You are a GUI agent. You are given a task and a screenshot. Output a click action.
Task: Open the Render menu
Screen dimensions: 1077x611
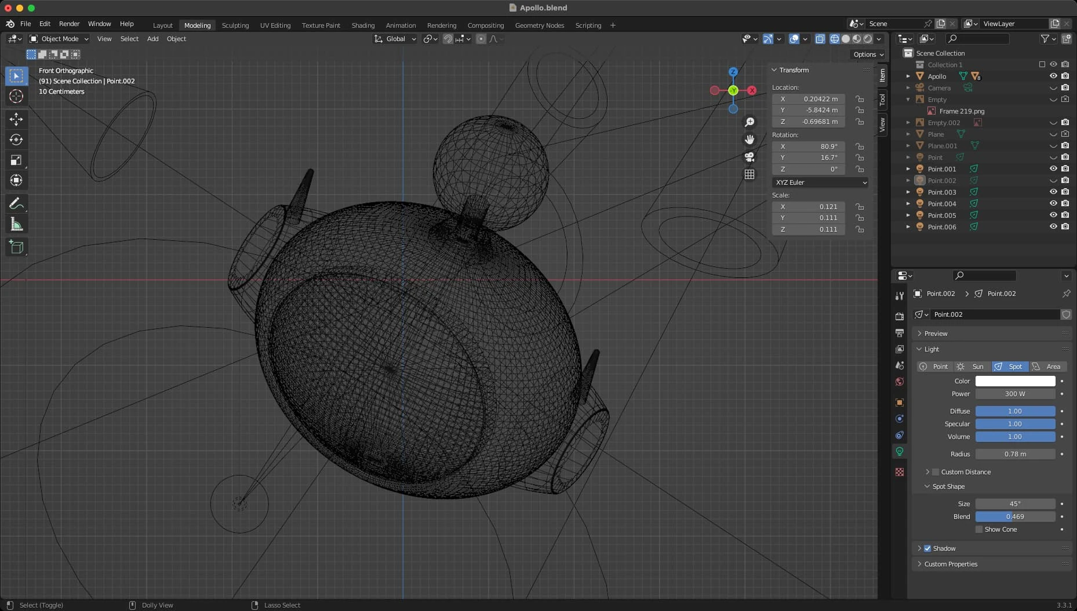point(69,24)
